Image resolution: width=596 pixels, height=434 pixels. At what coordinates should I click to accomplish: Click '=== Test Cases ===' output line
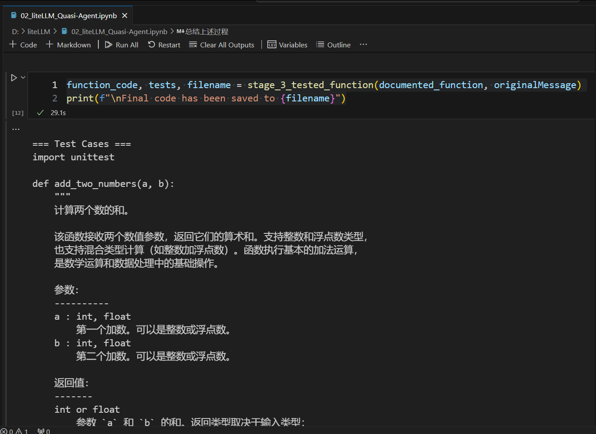pyautogui.click(x=82, y=144)
